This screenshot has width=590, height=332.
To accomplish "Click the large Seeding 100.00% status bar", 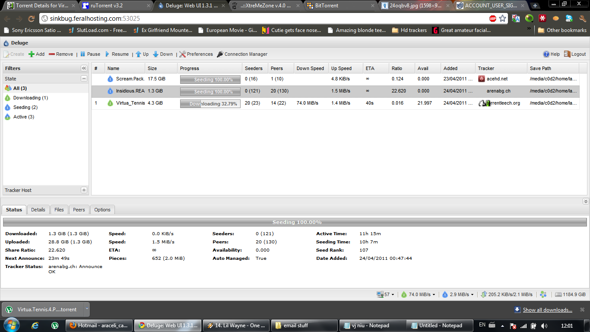I will pyautogui.click(x=295, y=222).
